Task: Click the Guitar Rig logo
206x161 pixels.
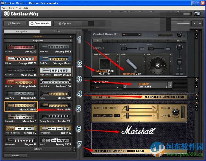Action: 21,14
